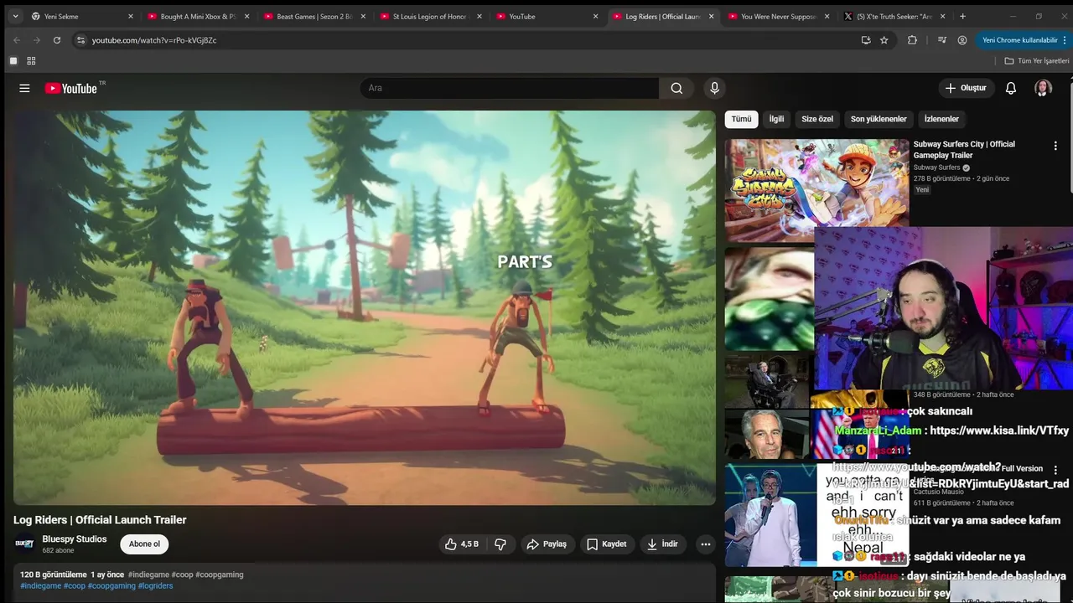Like the Log Riders video

point(461,544)
